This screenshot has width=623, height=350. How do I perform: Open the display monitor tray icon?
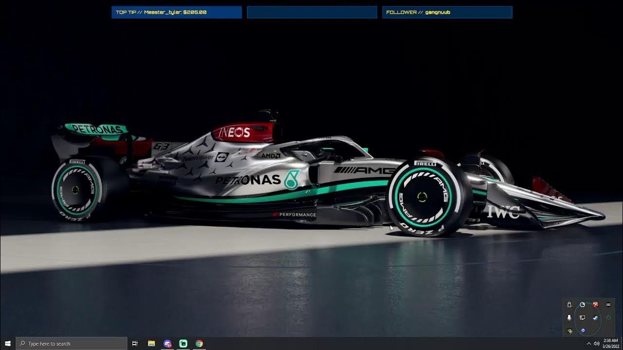[582, 317]
